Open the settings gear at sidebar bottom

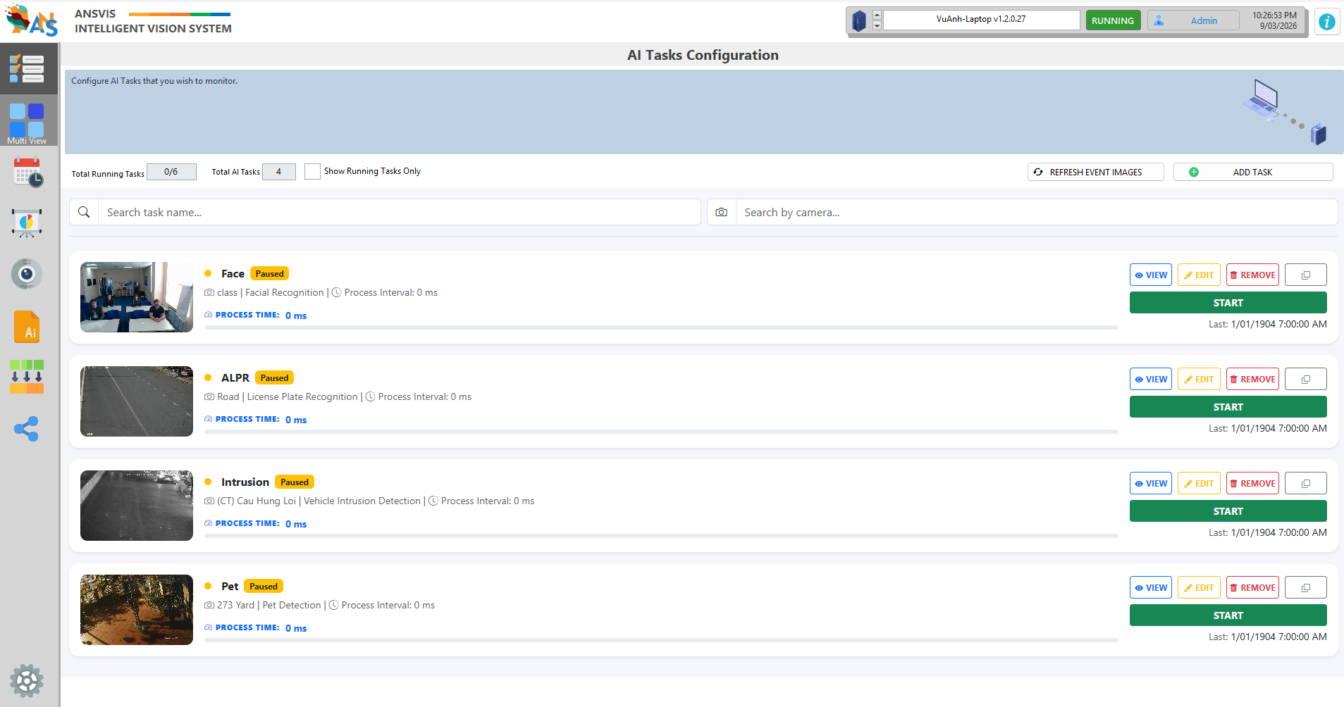pos(27,681)
